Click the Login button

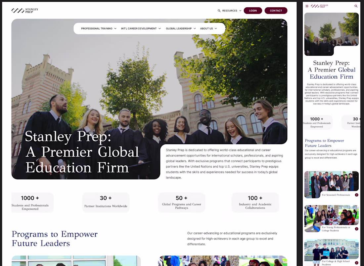253,11
